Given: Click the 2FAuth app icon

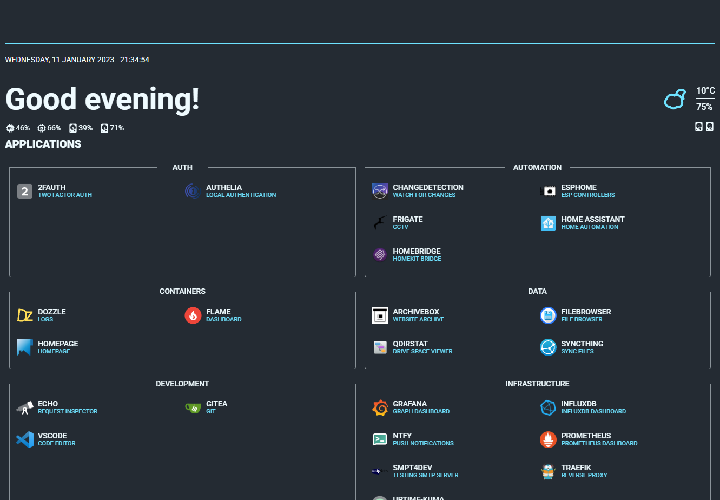Looking at the screenshot, I should pyautogui.click(x=25, y=191).
